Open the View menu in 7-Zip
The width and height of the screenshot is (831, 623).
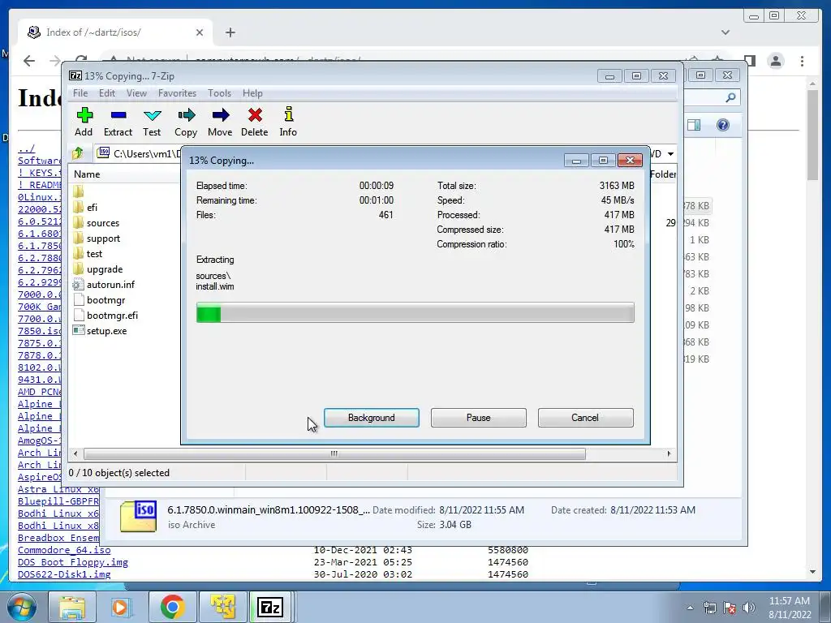(x=136, y=93)
